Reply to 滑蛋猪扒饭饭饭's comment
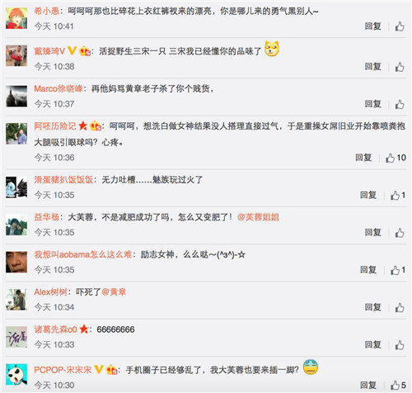Screen dimensions: 412x393 (368, 195)
